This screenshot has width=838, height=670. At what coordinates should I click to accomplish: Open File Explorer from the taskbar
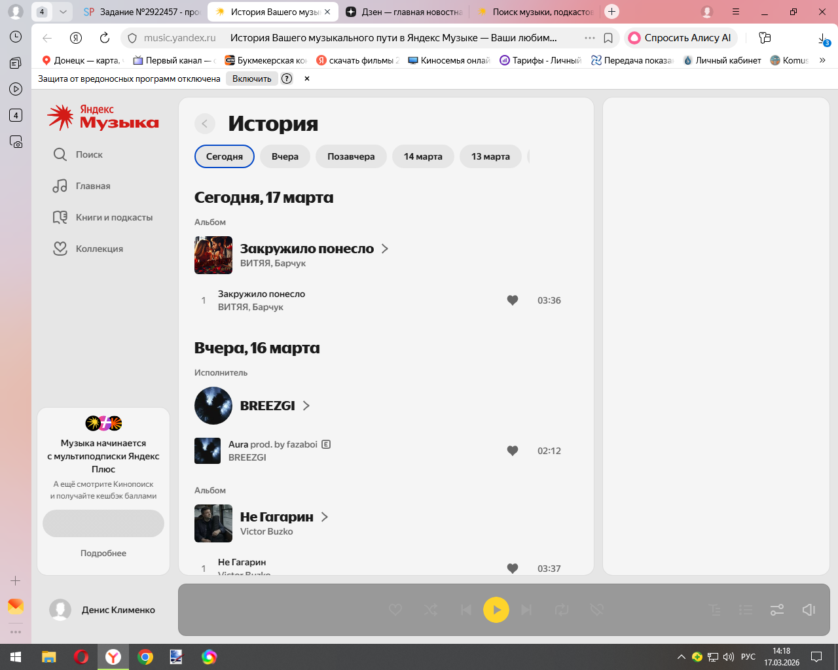coord(49,657)
